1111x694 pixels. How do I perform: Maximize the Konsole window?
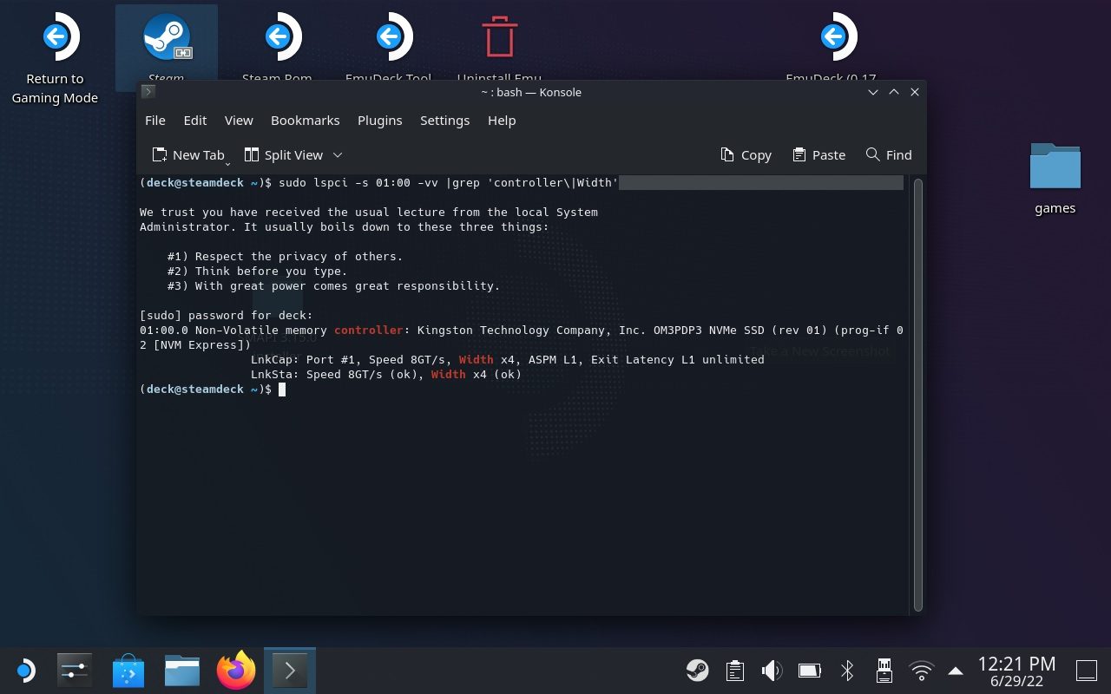click(x=894, y=92)
